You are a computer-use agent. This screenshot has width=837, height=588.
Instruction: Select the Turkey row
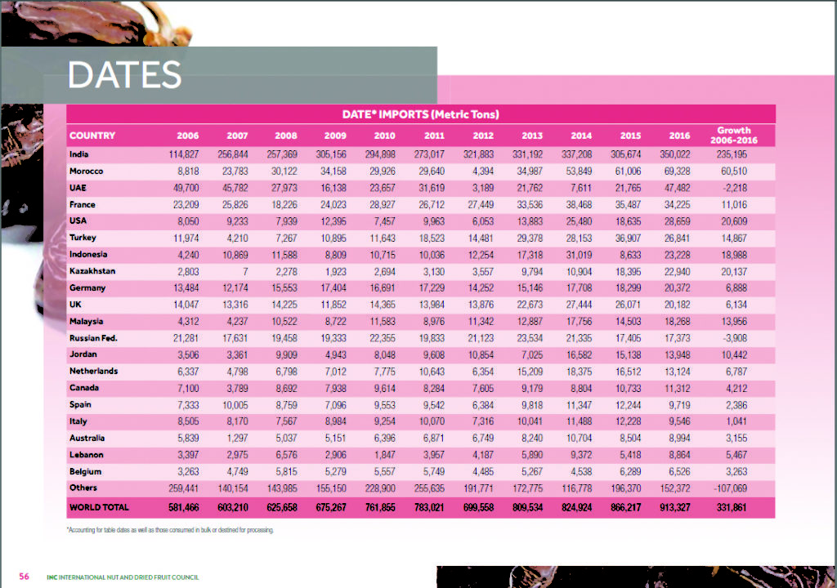pyautogui.click(x=409, y=238)
